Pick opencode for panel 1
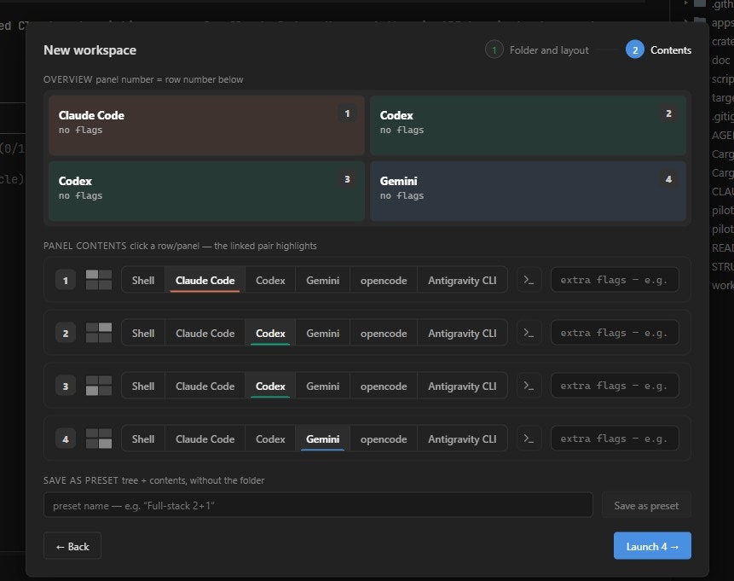Image resolution: width=734 pixels, height=581 pixels. point(384,280)
